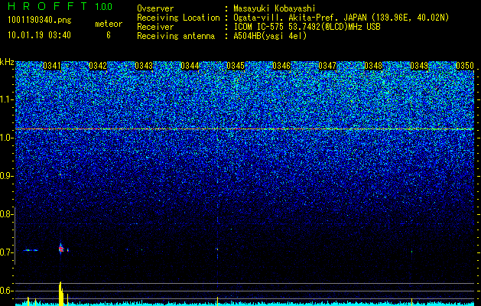This screenshot has height=306, width=481.
Task: Click the 0345 time marker
Action: click(236, 66)
